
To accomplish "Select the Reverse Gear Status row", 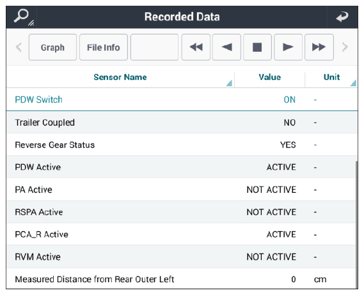I will (x=182, y=145).
